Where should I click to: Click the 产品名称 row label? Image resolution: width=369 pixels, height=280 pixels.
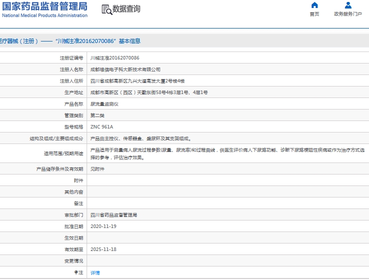(74, 104)
